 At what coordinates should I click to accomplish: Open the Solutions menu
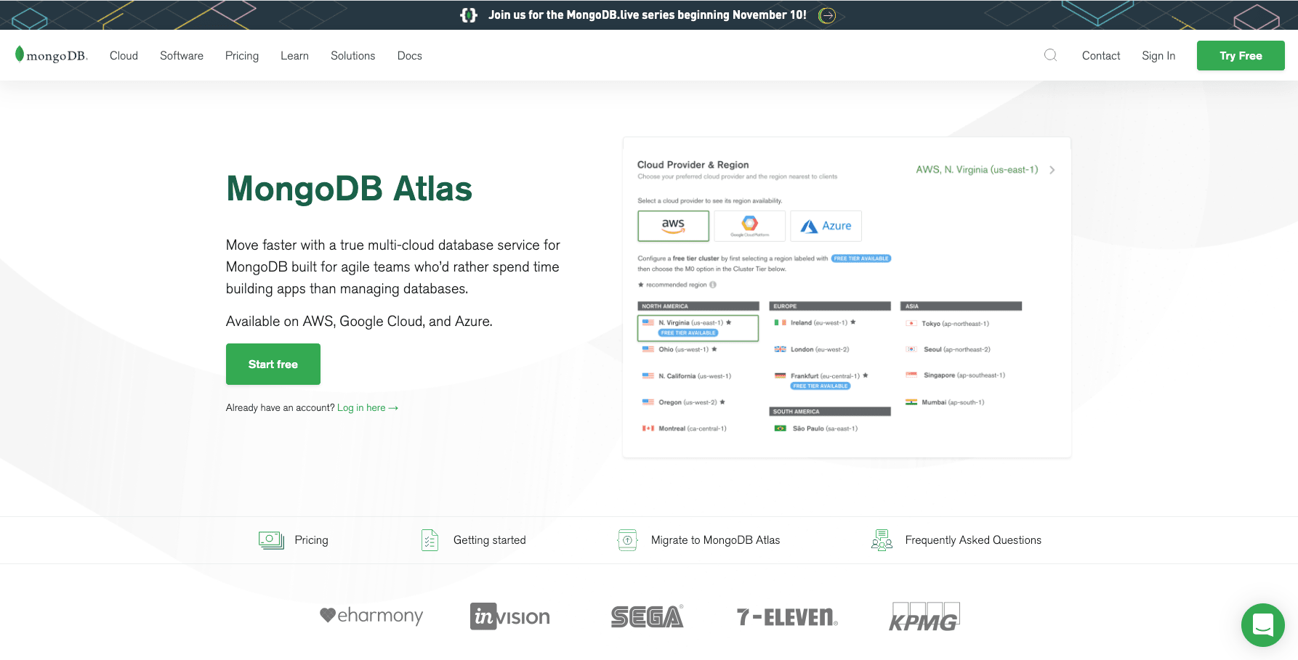coord(352,55)
